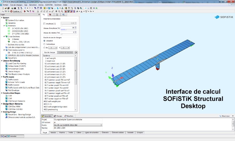Click icon beside Lois de comportement pour ressorts
The width and height of the screenshot is (235, 141).
[7, 47]
